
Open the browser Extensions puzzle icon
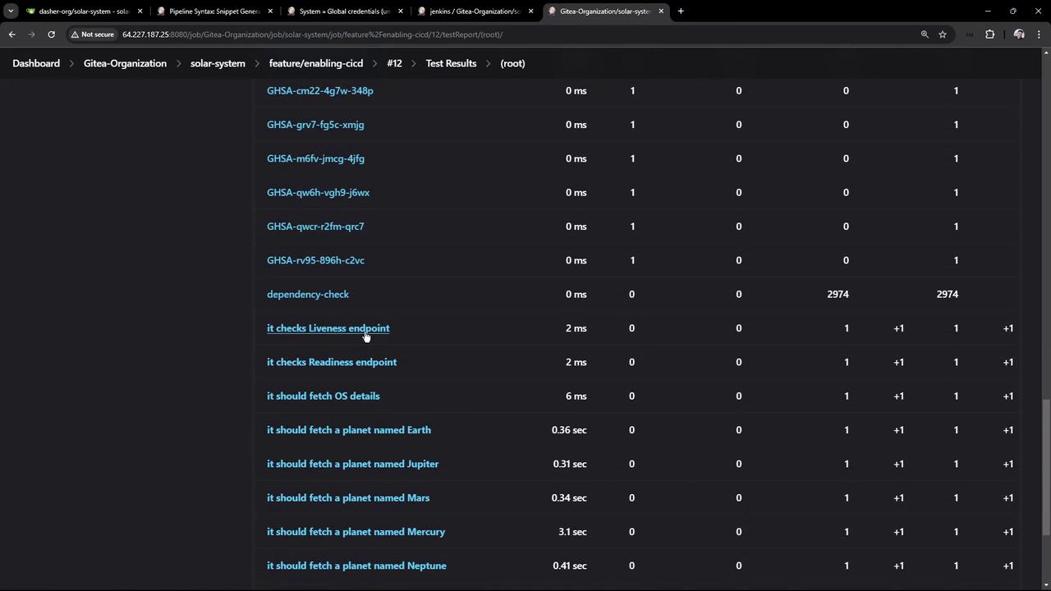point(989,34)
